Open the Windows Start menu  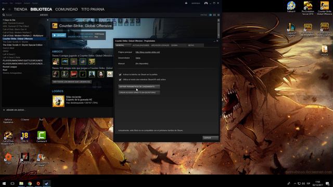[x=4, y=183]
